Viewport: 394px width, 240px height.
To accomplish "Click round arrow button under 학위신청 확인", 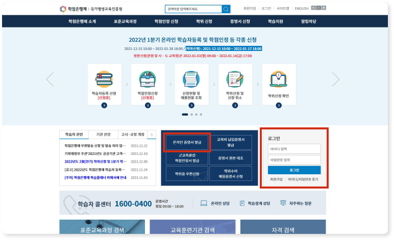I will 279,105.
